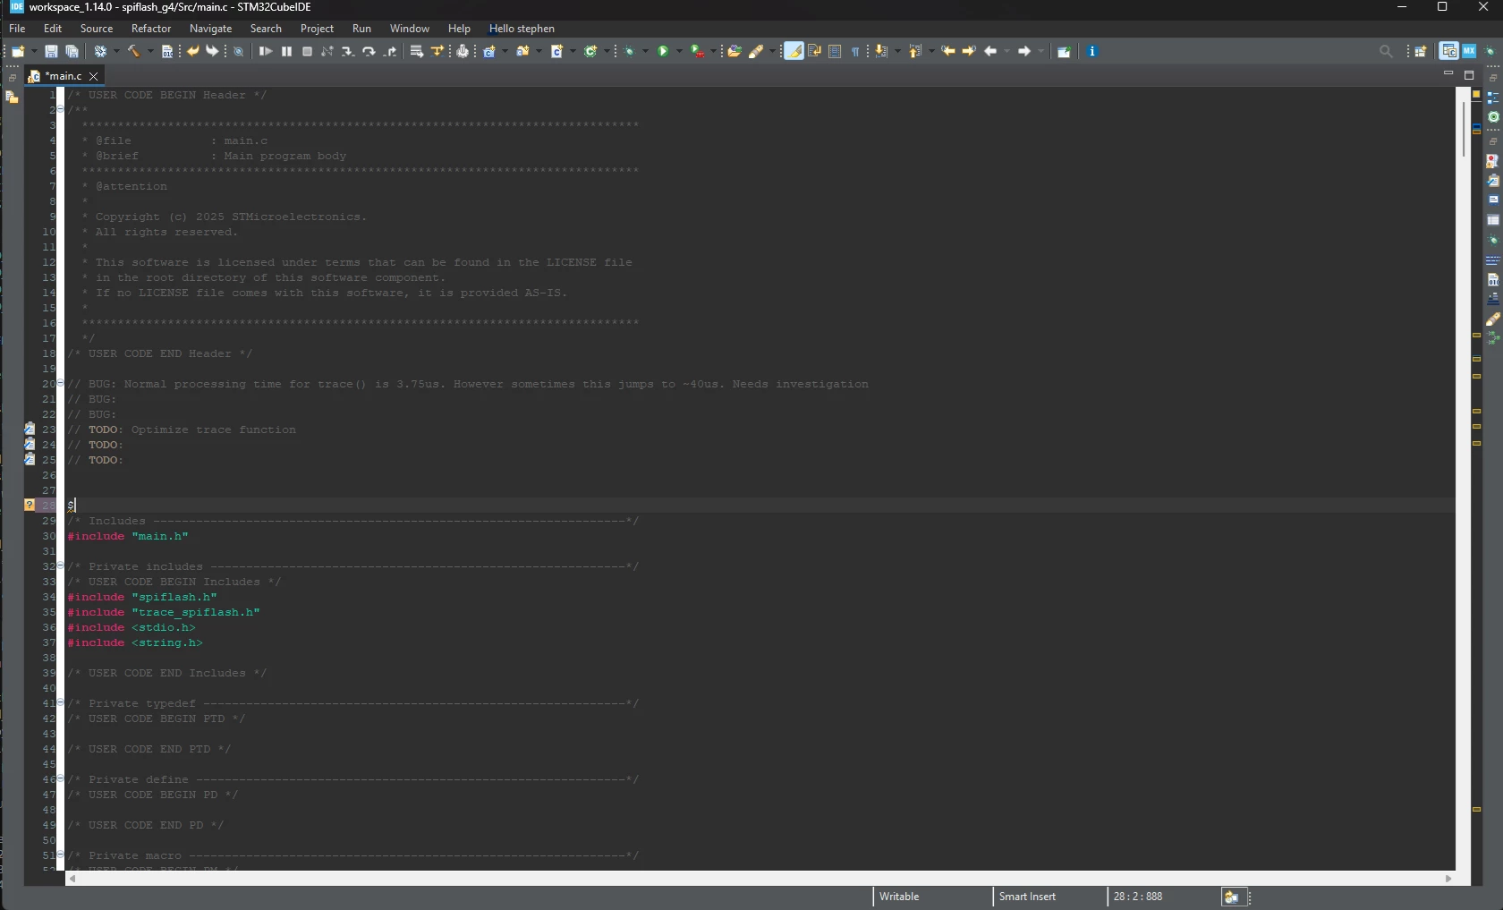Click the Open Element folder icon
Screen dimensions: 1503x910
point(735,52)
